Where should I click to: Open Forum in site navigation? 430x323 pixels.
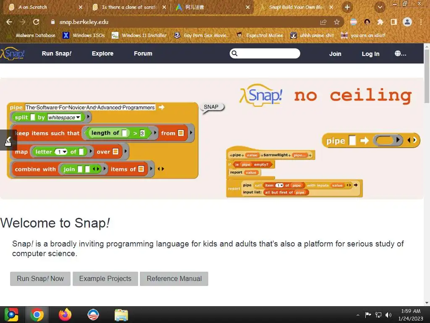coord(143,53)
